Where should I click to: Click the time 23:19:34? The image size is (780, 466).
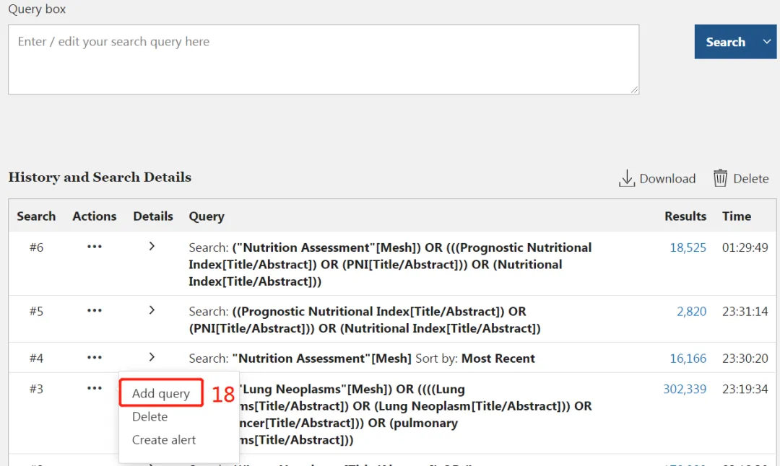tap(745, 389)
